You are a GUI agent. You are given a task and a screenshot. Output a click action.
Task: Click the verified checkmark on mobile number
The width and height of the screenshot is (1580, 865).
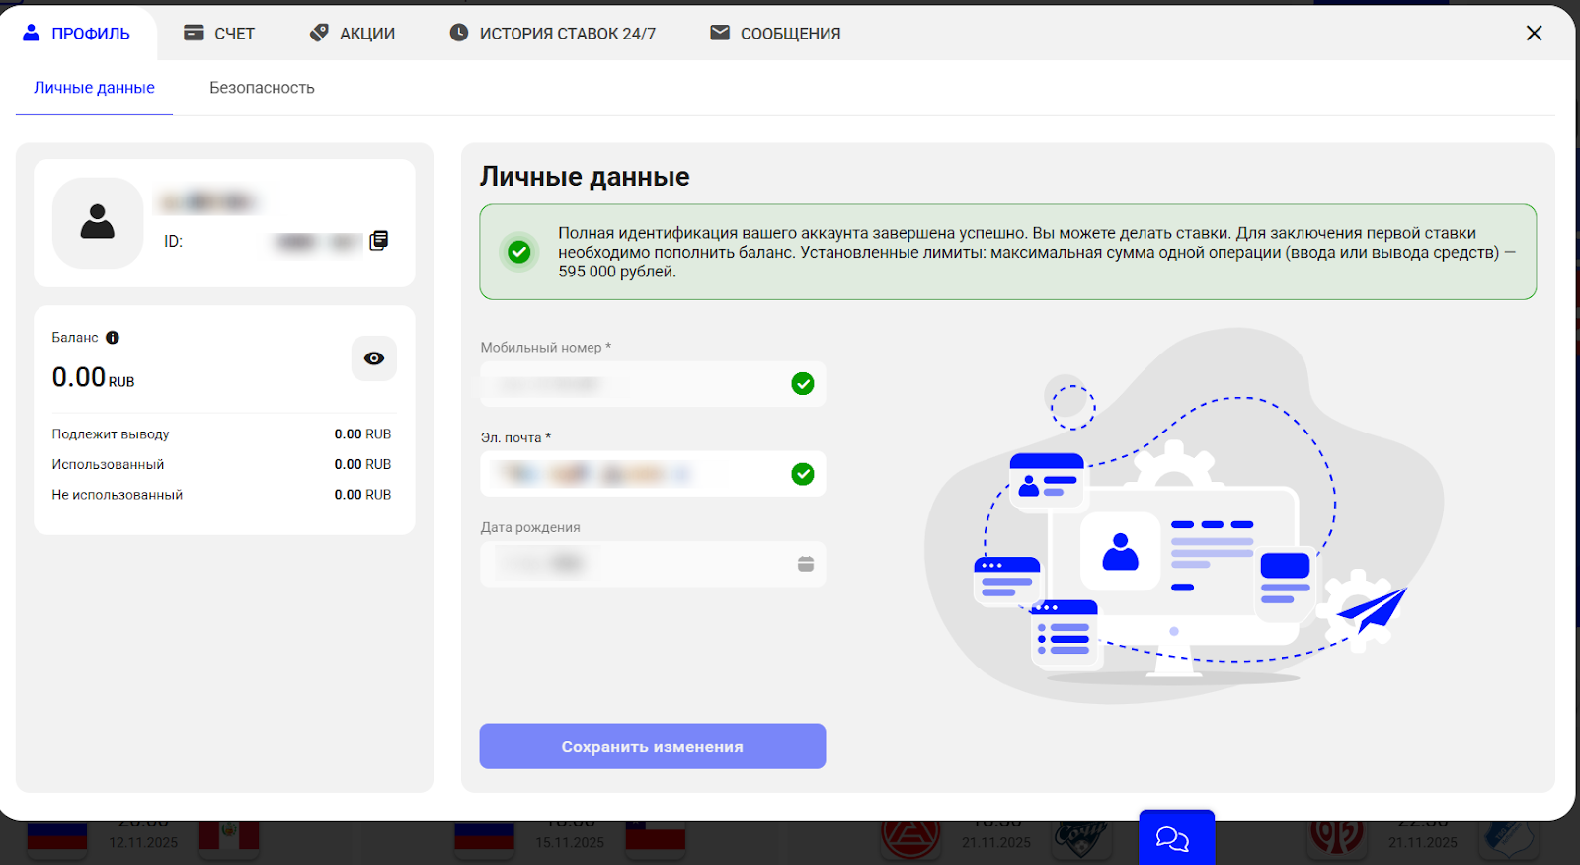pyautogui.click(x=803, y=384)
